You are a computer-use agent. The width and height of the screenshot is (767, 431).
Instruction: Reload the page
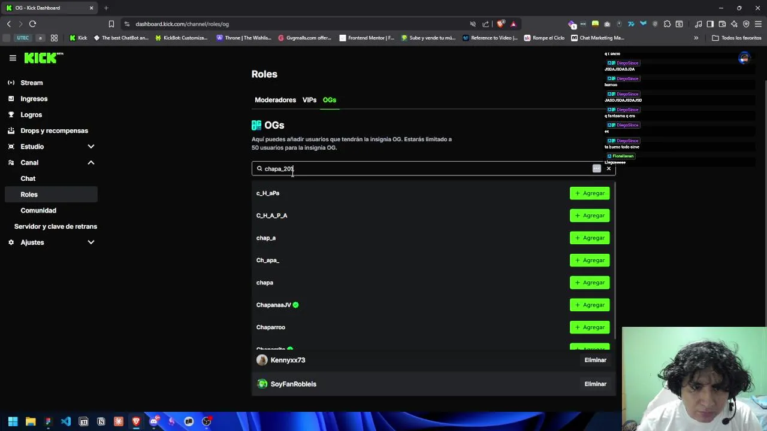tap(32, 24)
